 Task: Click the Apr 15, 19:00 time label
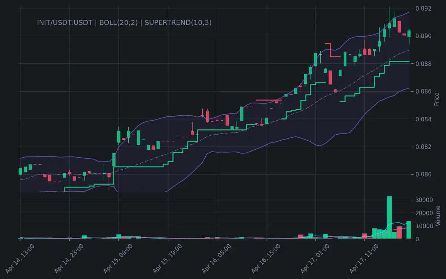167,259
